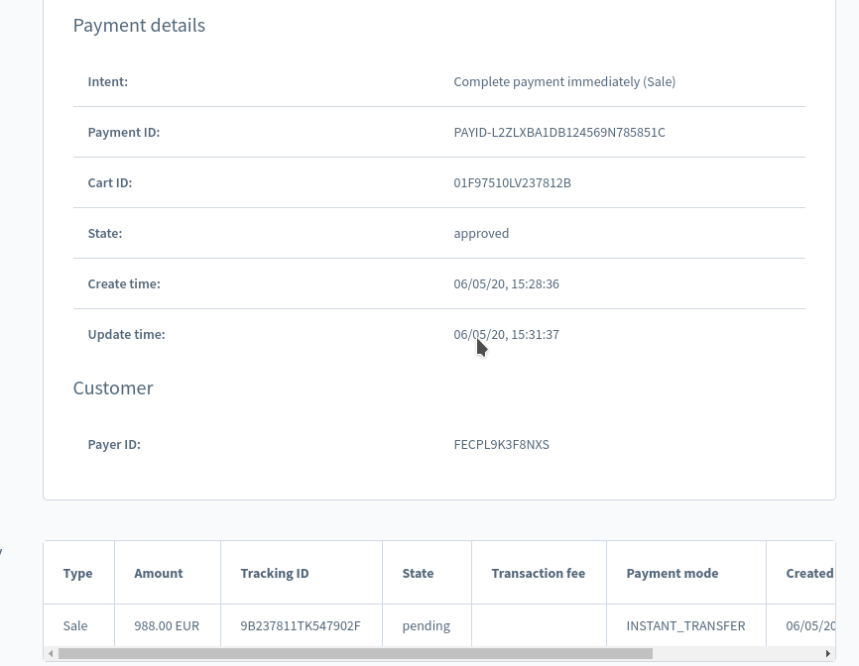Select the Cart ID value 01F97510LV237812B

click(x=512, y=182)
